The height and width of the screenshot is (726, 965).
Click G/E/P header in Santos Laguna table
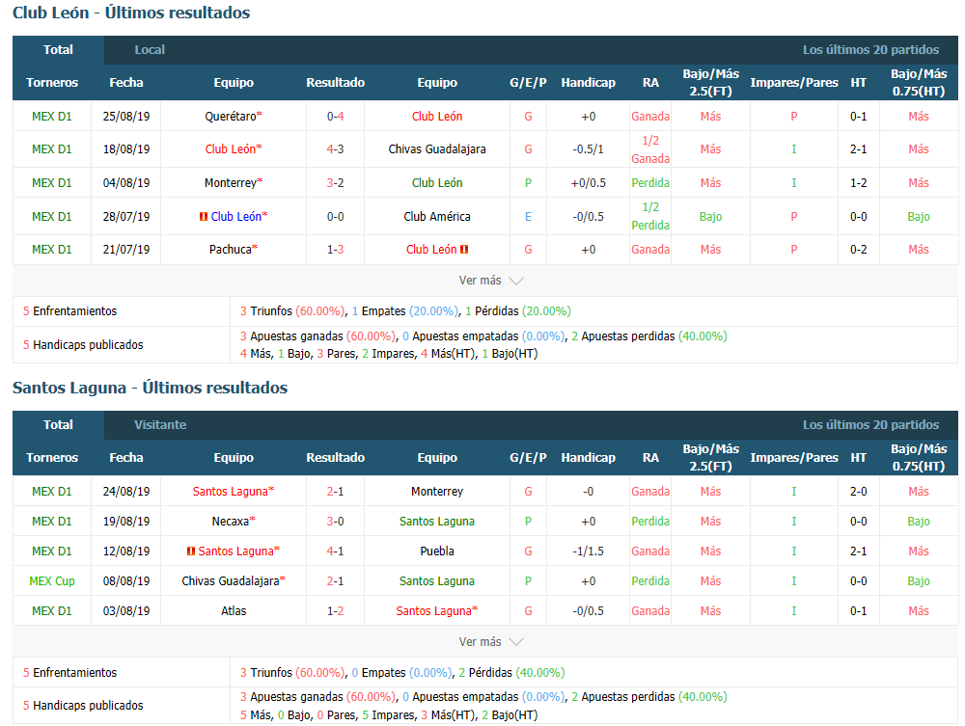[x=528, y=458]
